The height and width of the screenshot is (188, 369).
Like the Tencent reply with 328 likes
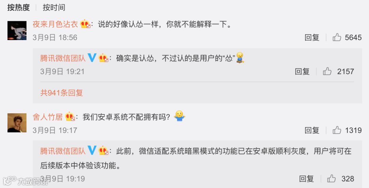point(331,178)
